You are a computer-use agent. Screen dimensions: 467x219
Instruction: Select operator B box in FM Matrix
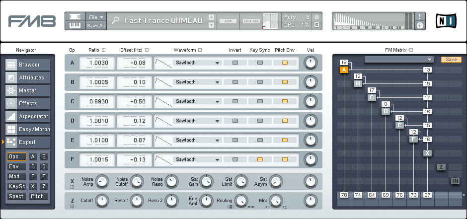(358, 83)
